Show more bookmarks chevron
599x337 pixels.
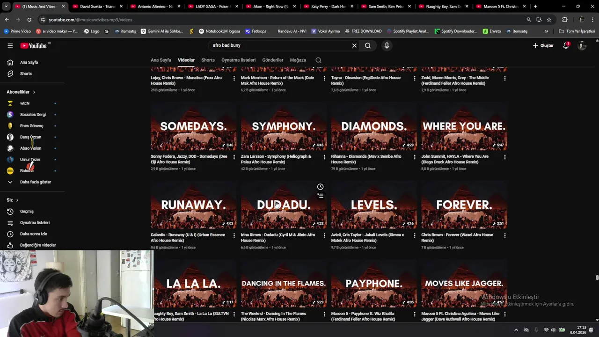[546, 31]
